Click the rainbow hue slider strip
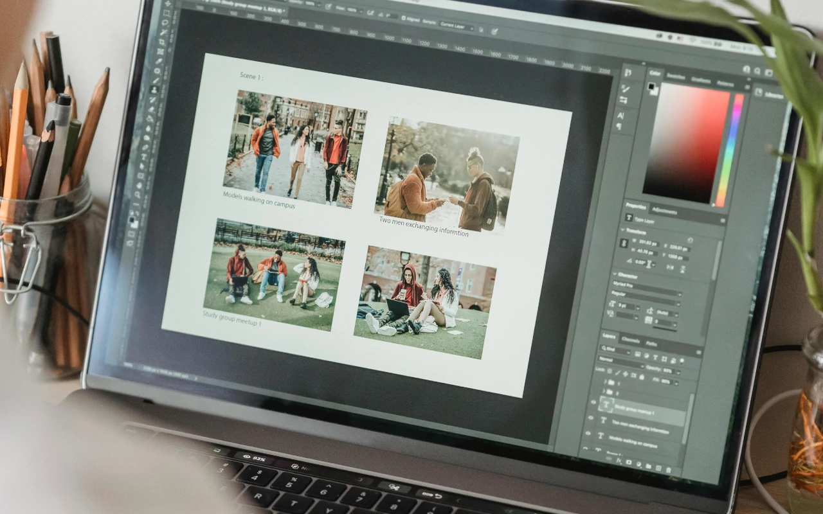Screen dimensions: 823x514 click(x=731, y=150)
